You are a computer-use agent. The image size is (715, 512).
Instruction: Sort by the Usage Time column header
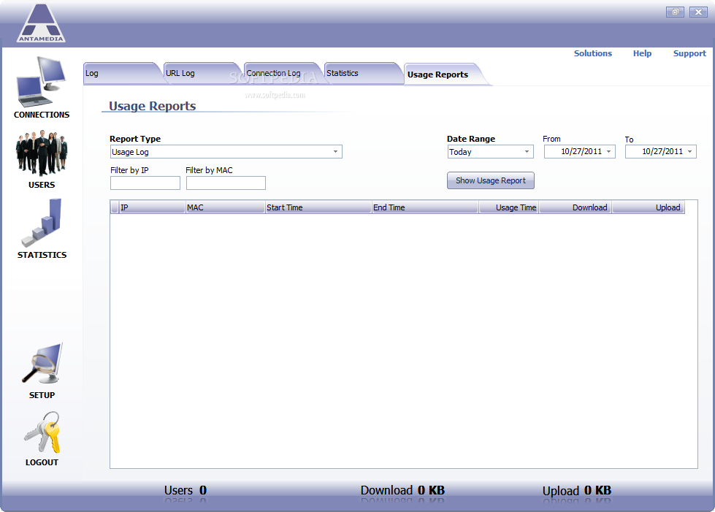pyautogui.click(x=509, y=207)
